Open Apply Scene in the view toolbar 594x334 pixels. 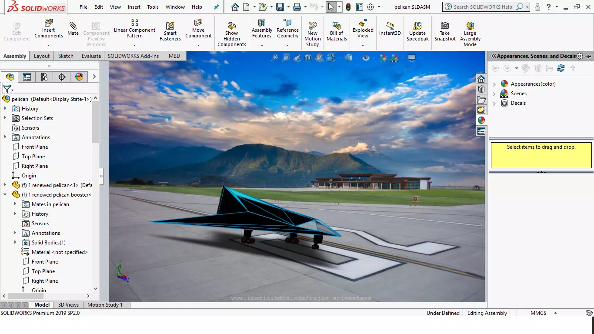394,58
